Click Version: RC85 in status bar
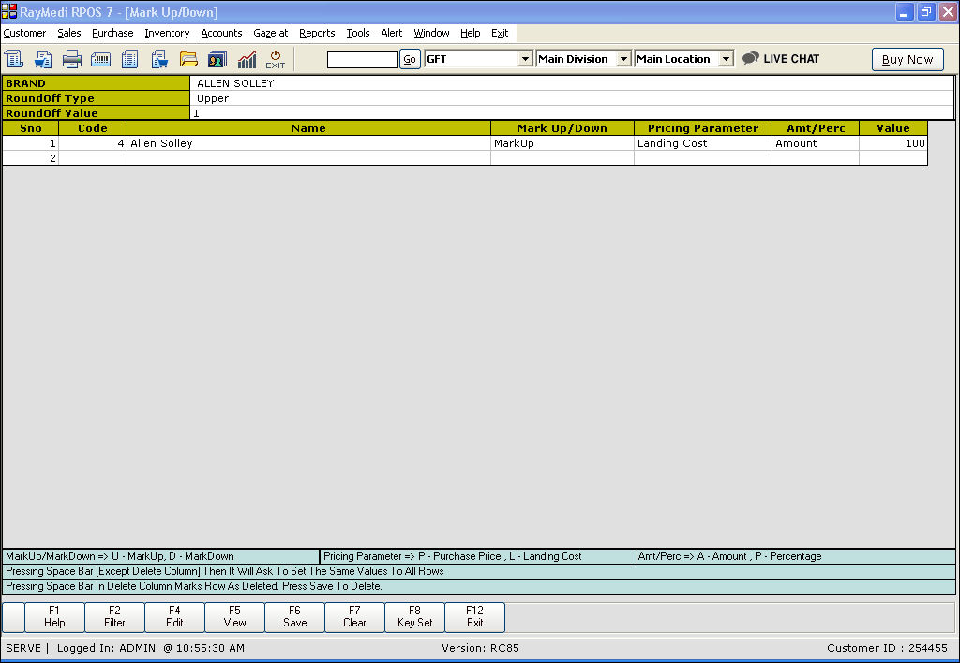Viewport: 960px width, 663px height. [480, 648]
